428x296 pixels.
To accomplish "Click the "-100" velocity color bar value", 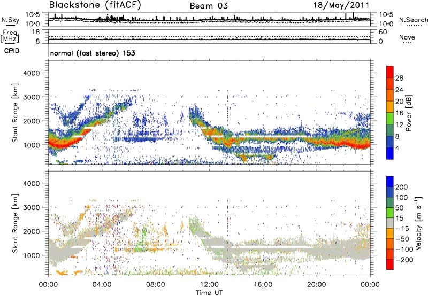I will (x=404, y=250).
